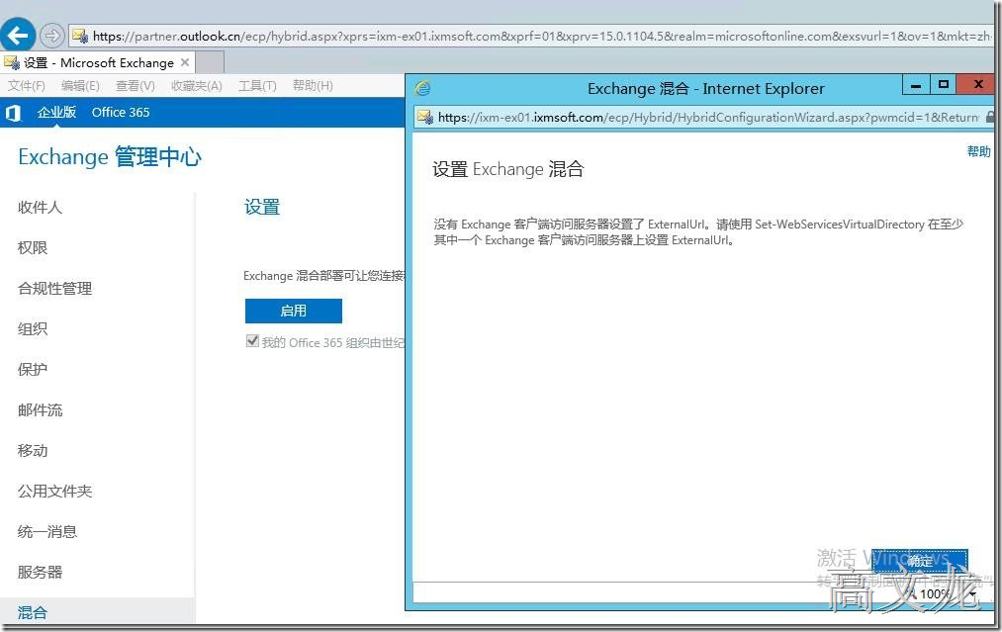Screen dimensions: 1002x632
Task: Select 组织 in the left navigation
Action: coord(33,328)
